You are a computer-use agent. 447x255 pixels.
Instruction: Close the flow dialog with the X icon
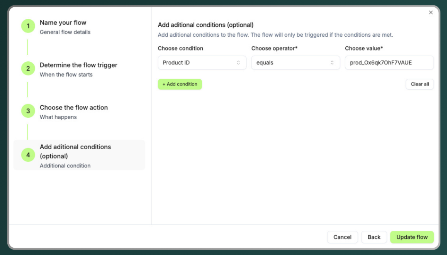pyautogui.click(x=431, y=12)
